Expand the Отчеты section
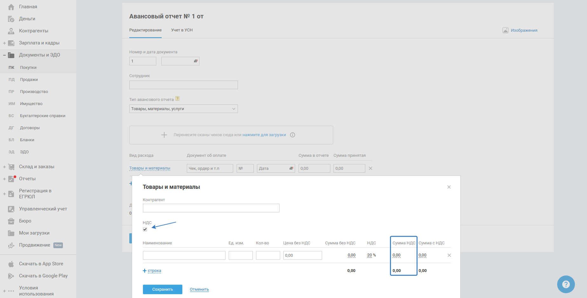Screen dimensions: 587x298 click(x=4, y=179)
